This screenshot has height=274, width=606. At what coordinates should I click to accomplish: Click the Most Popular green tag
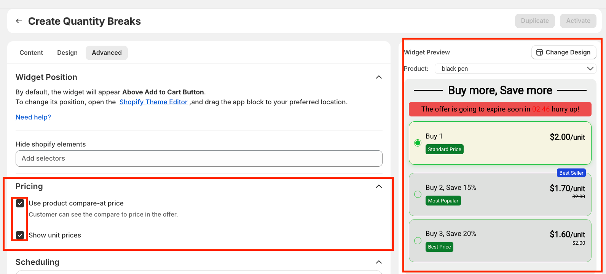click(443, 201)
